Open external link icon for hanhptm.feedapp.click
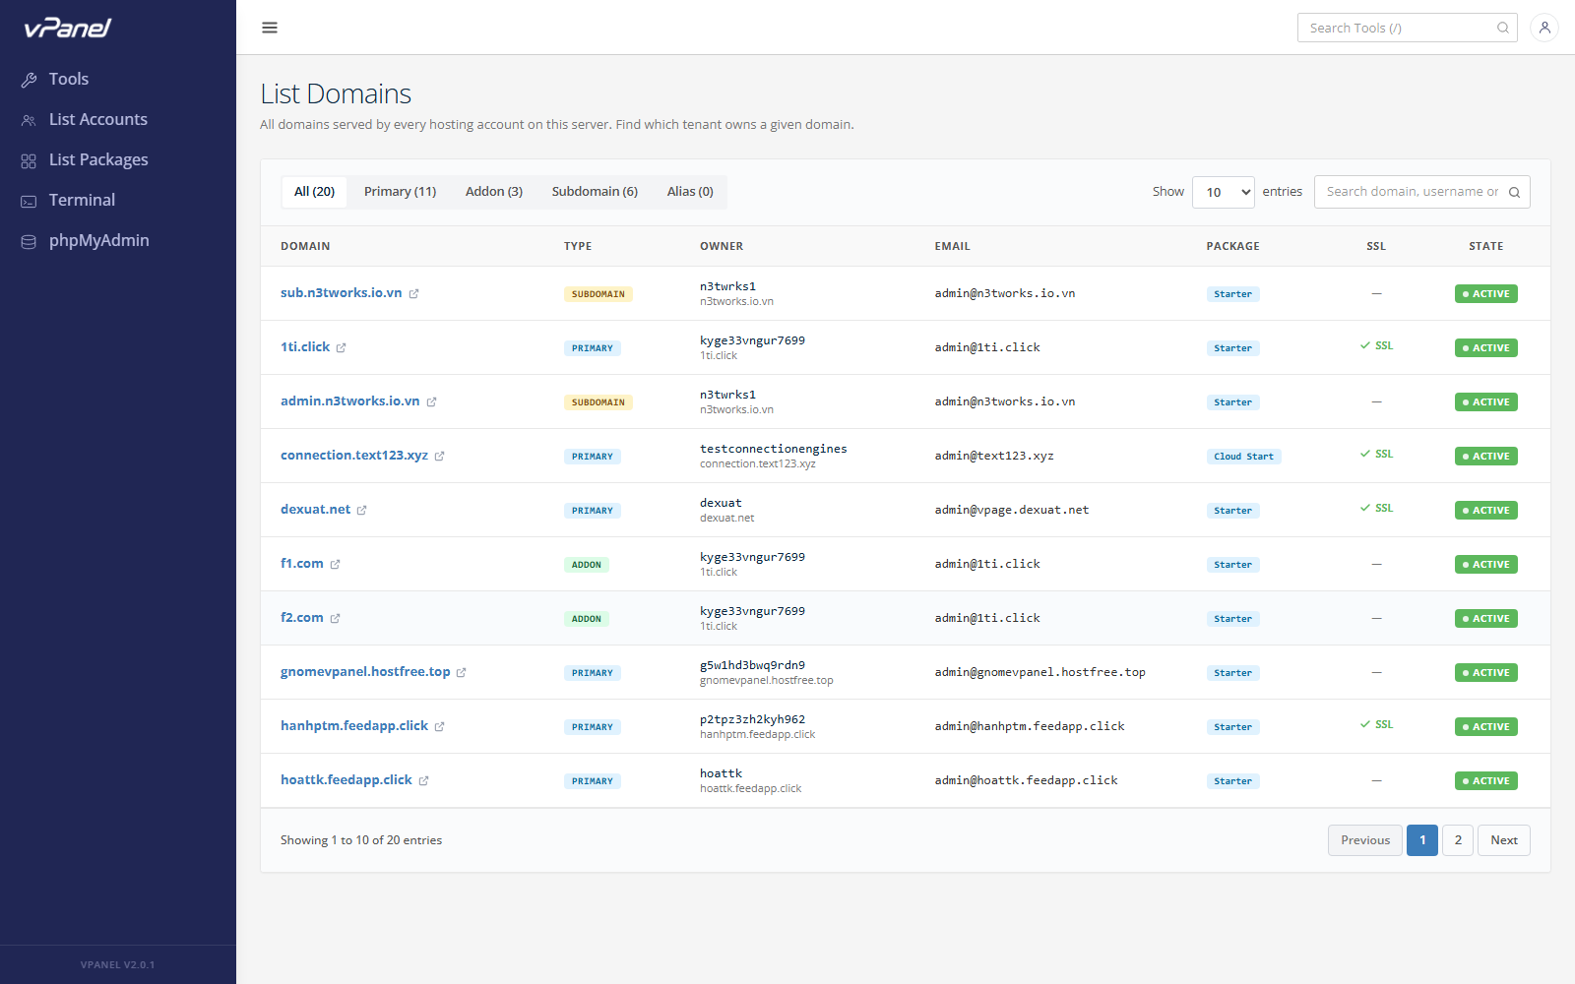The height and width of the screenshot is (984, 1575). coord(440,726)
